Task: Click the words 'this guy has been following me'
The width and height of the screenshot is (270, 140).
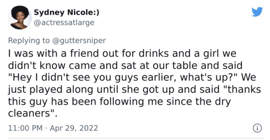Action: [x=86, y=102]
